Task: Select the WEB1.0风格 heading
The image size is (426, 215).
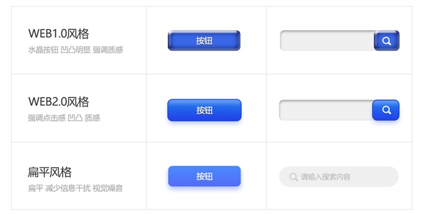Action: tap(59, 34)
